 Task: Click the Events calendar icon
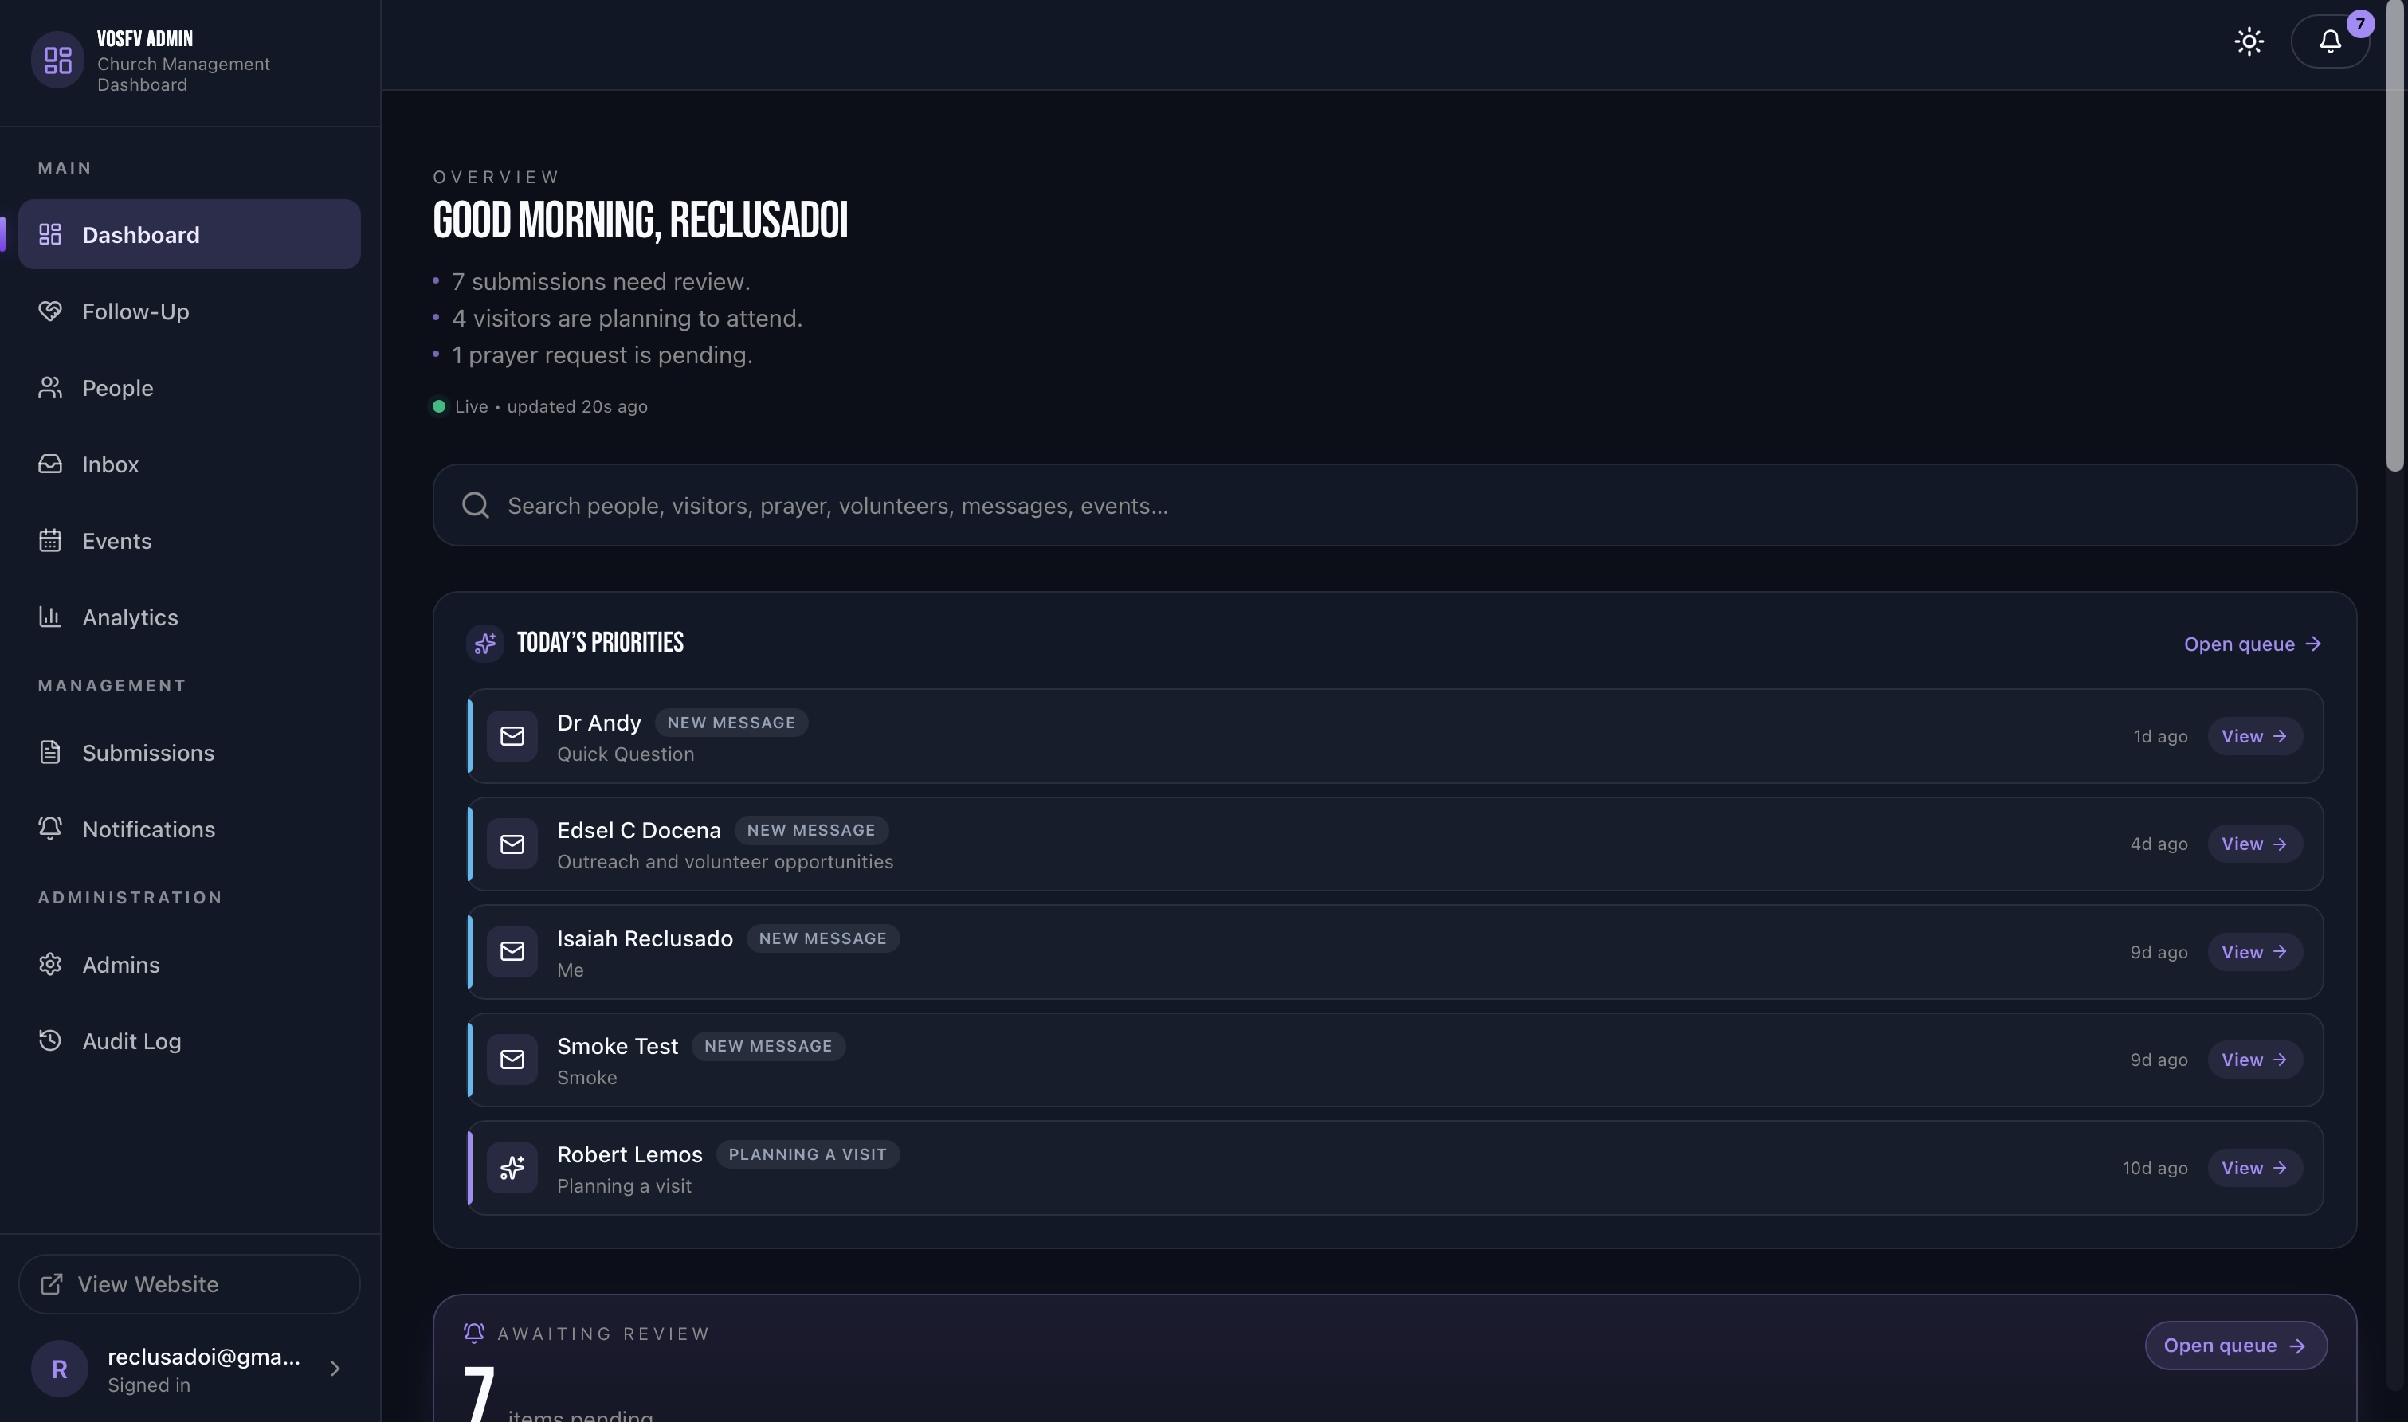click(50, 540)
